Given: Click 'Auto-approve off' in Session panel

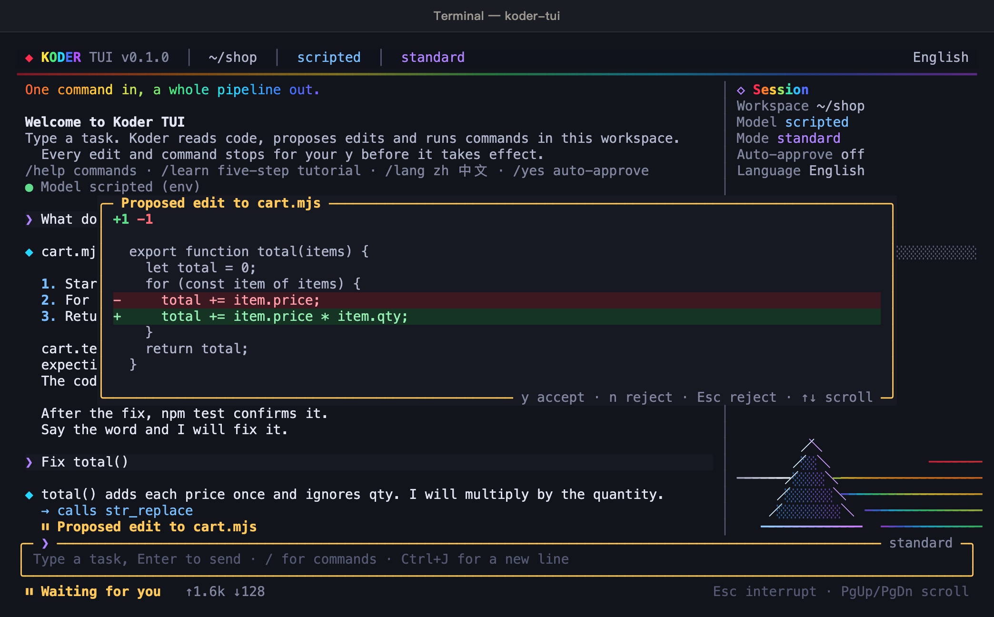Looking at the screenshot, I should pyautogui.click(x=801, y=155).
